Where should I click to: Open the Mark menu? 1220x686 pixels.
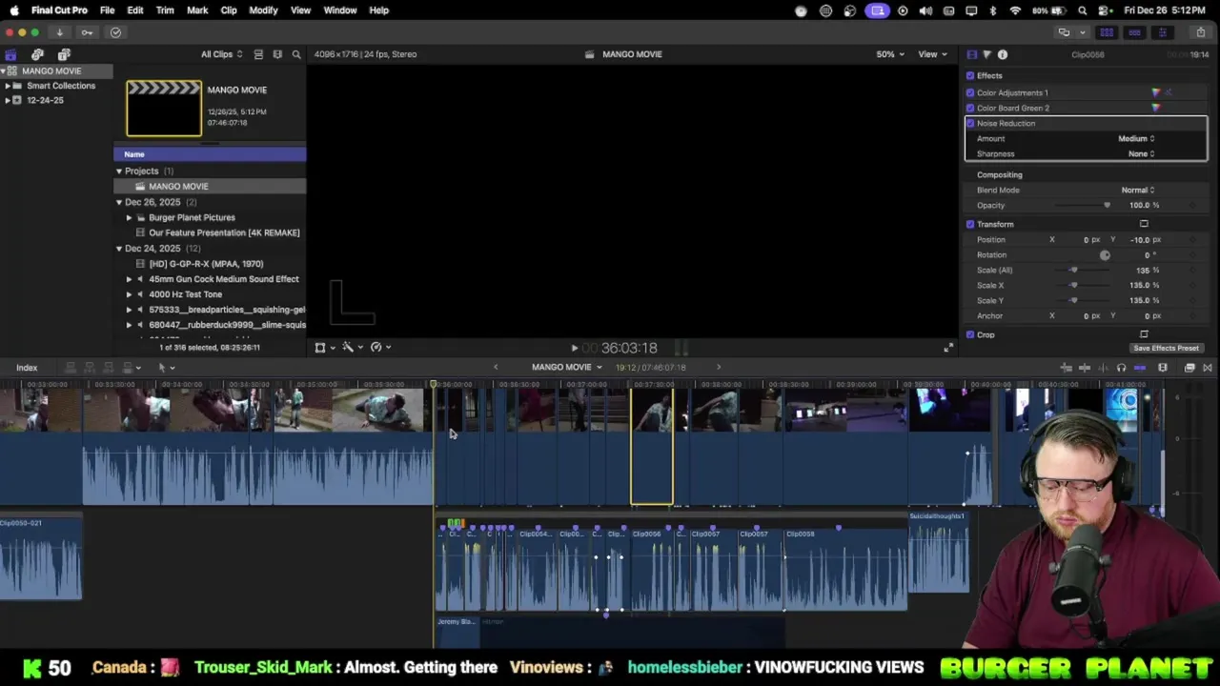(x=197, y=10)
